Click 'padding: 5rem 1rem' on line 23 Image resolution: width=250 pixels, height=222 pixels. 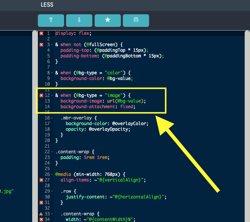coord(84,157)
